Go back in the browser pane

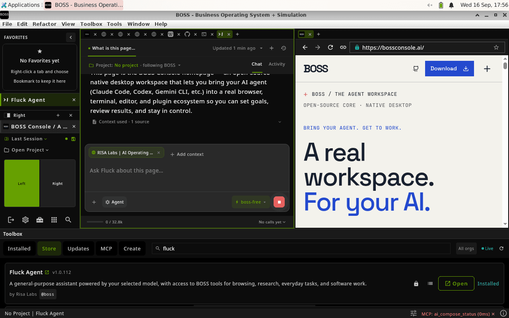pos(305,47)
